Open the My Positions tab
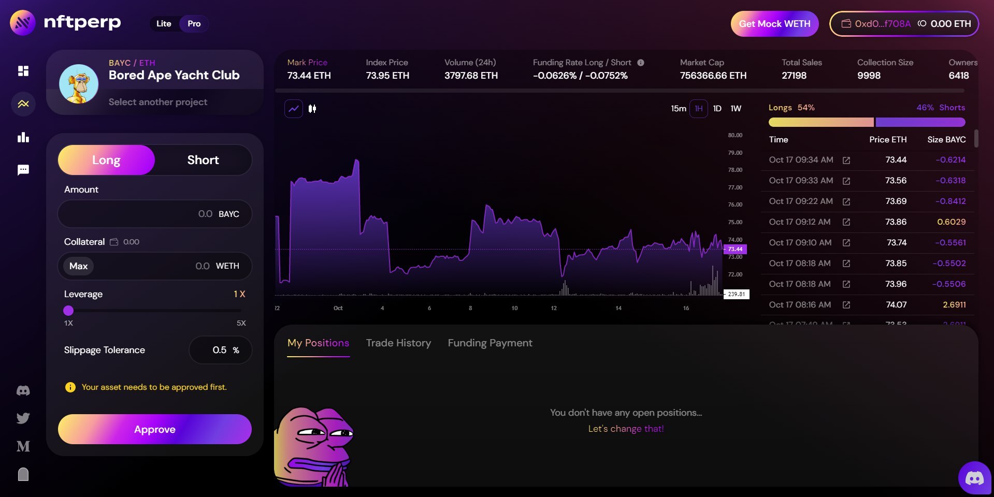Viewport: 994px width, 497px height. tap(318, 343)
